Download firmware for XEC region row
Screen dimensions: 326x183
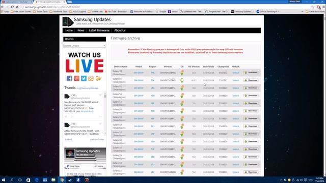(251, 172)
